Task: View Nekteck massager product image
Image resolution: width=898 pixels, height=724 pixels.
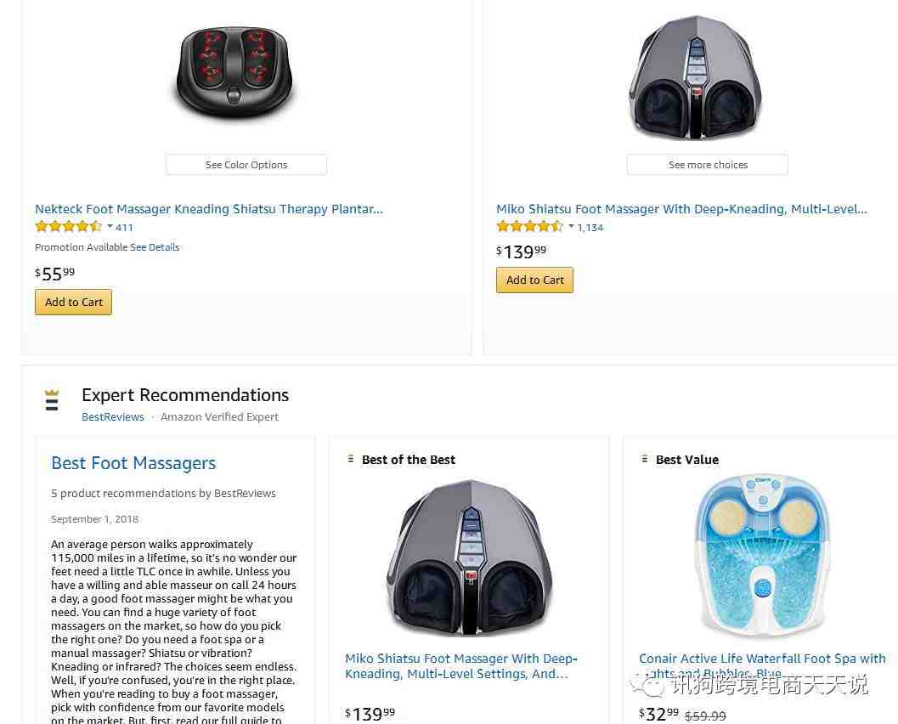Action: 234,71
